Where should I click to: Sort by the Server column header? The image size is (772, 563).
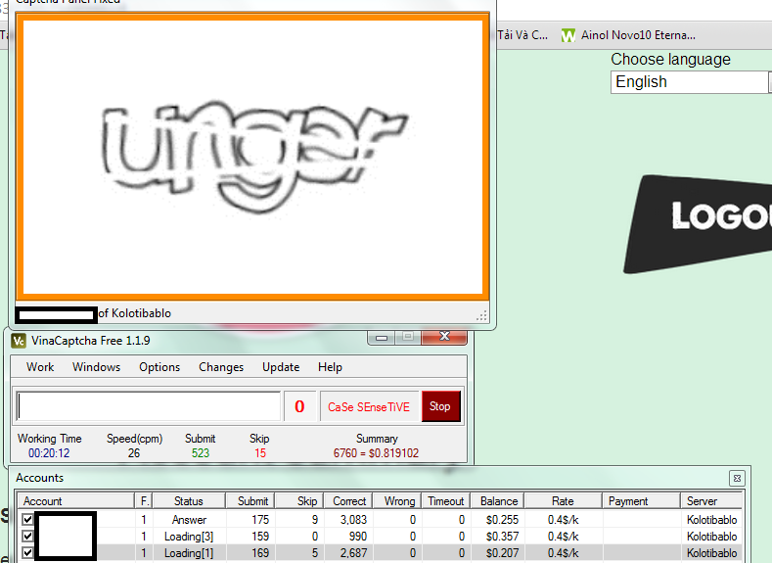click(711, 501)
